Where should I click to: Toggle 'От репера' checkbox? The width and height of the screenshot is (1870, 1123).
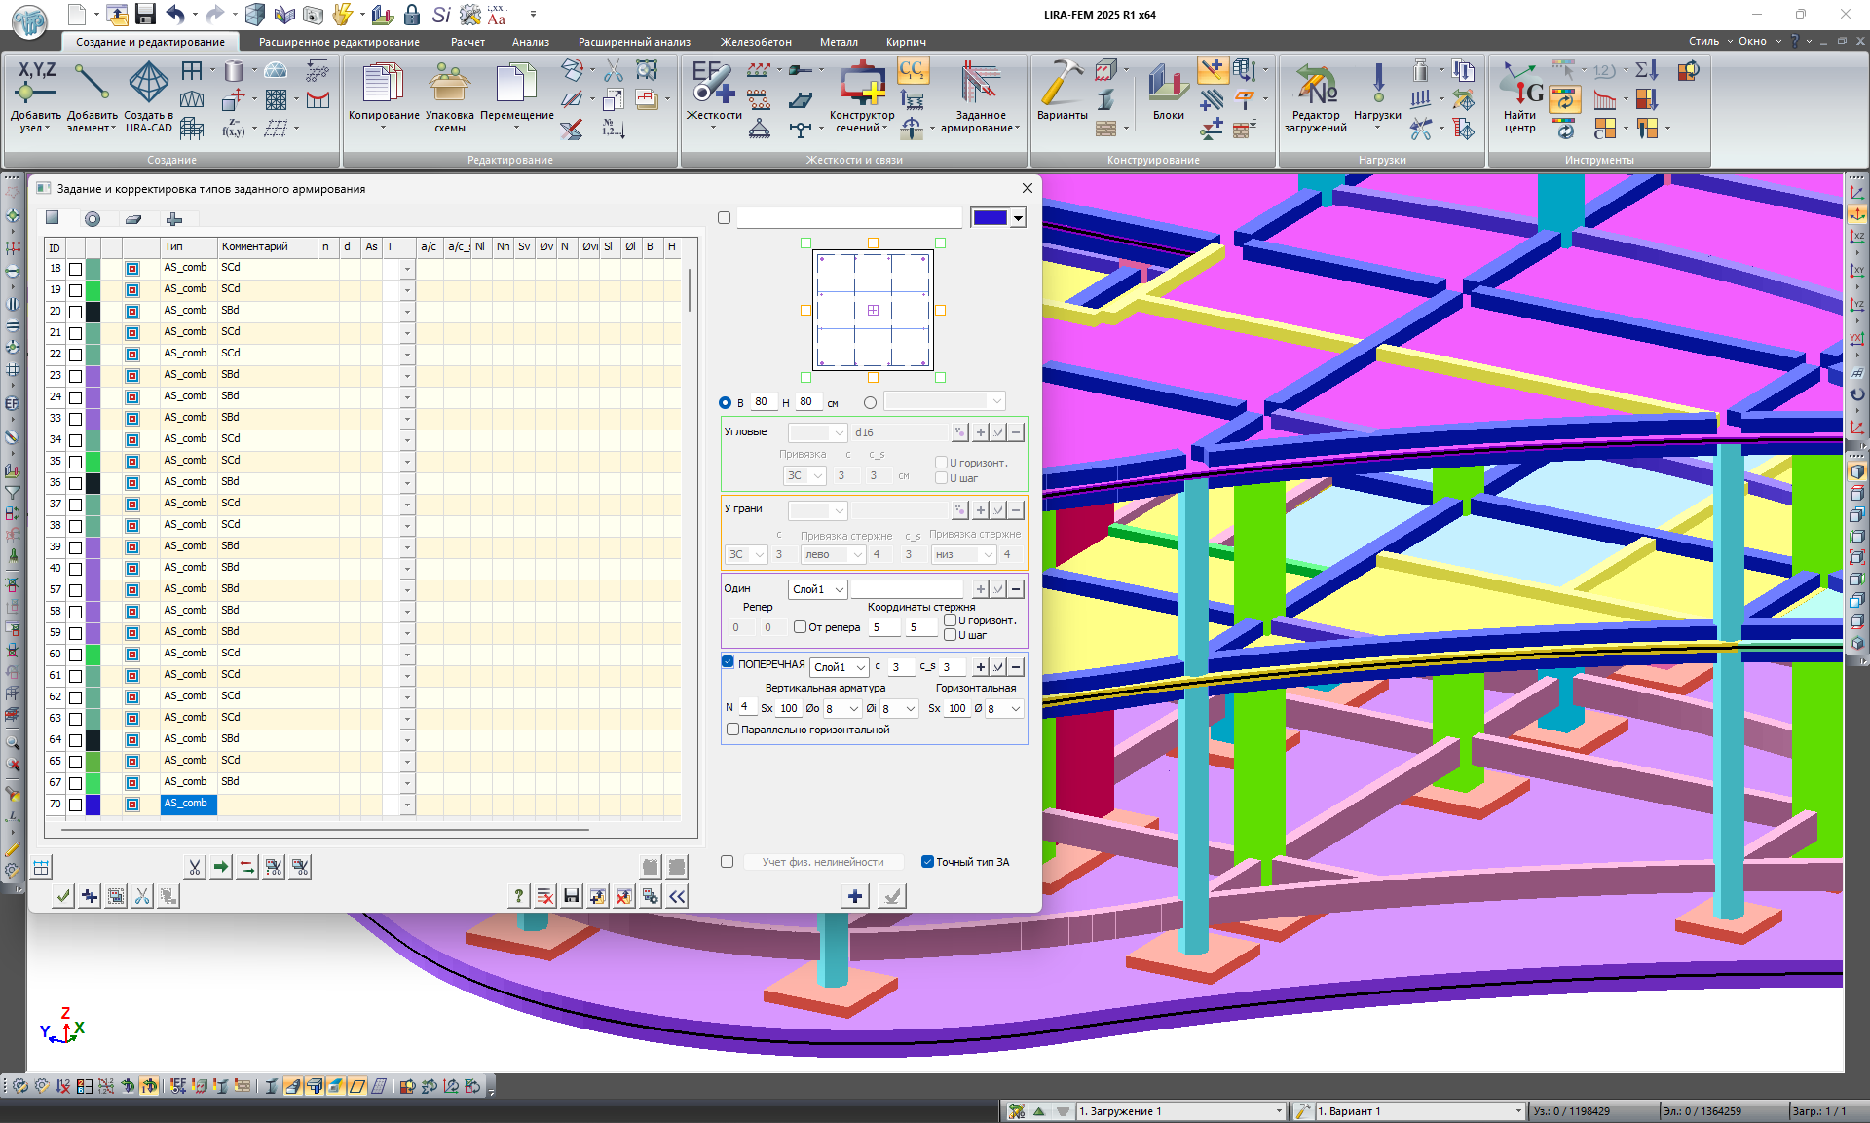800,627
